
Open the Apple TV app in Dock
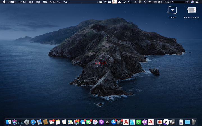tap(107, 122)
